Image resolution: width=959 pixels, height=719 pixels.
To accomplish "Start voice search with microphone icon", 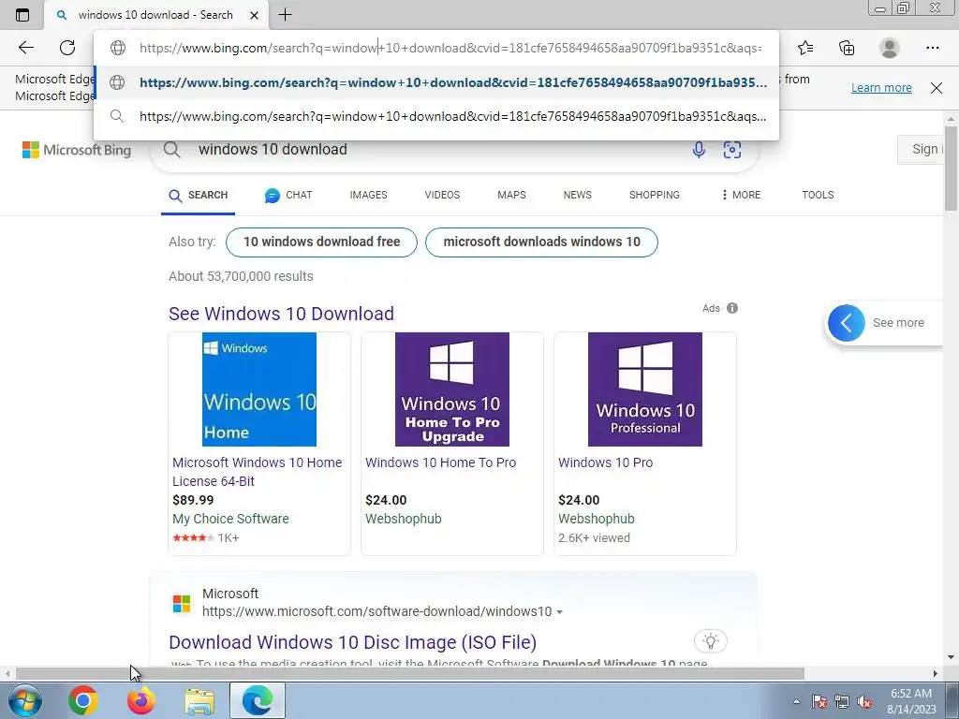I will click(x=699, y=149).
